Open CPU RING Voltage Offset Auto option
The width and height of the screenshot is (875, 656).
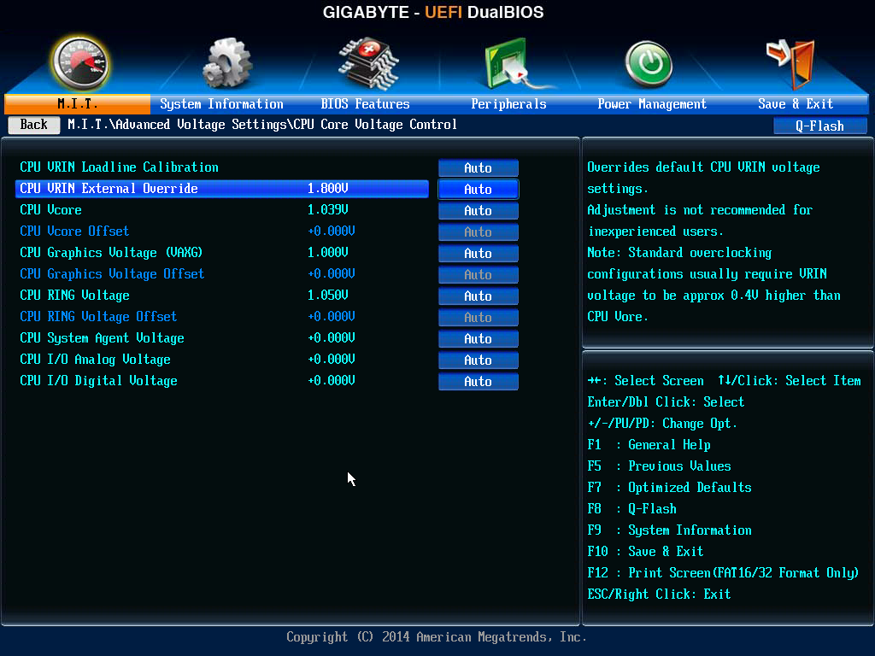coord(479,317)
